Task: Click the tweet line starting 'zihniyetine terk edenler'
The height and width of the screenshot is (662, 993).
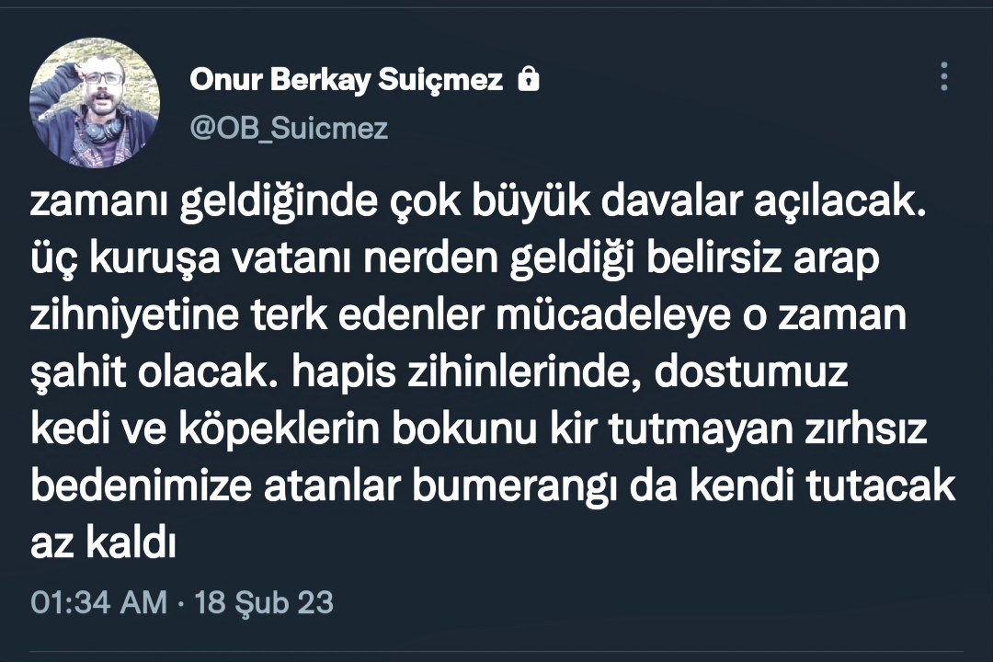Action: point(469,317)
